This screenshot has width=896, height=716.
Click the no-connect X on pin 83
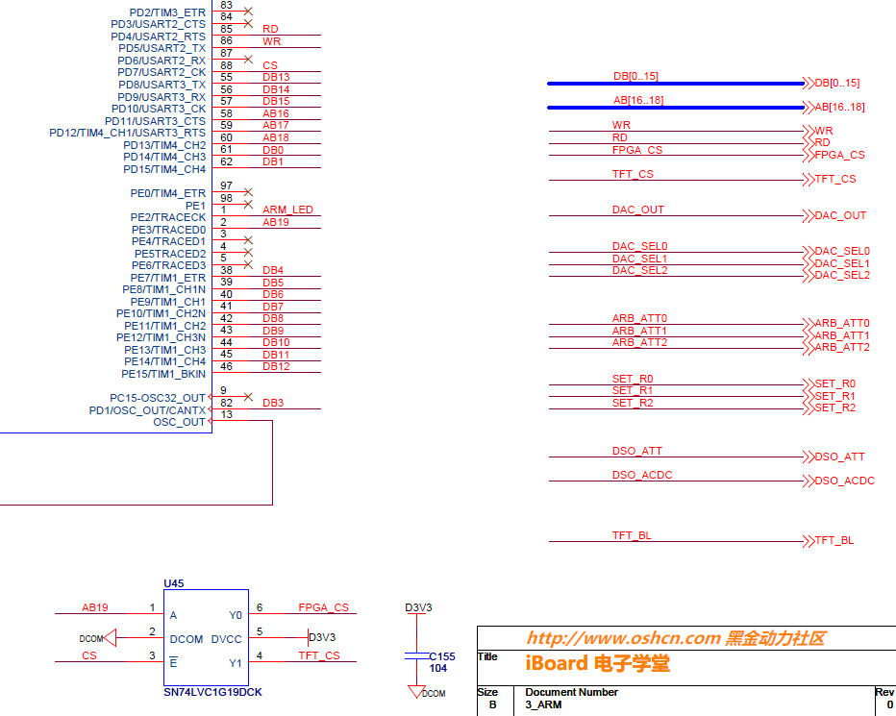coord(248,12)
